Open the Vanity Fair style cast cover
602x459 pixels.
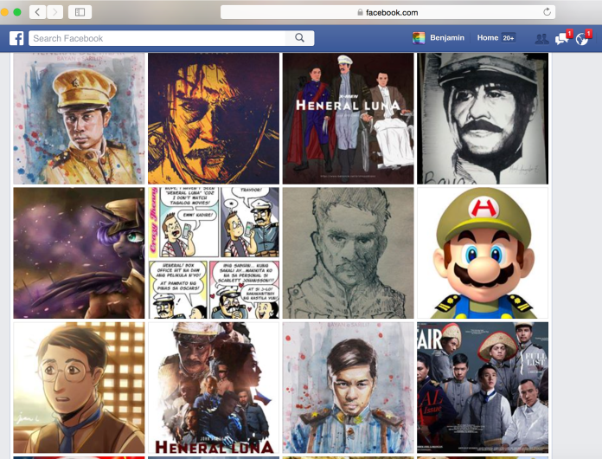point(483,387)
